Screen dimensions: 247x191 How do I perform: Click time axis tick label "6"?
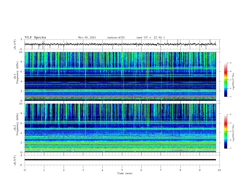pyautogui.click(x=141, y=170)
